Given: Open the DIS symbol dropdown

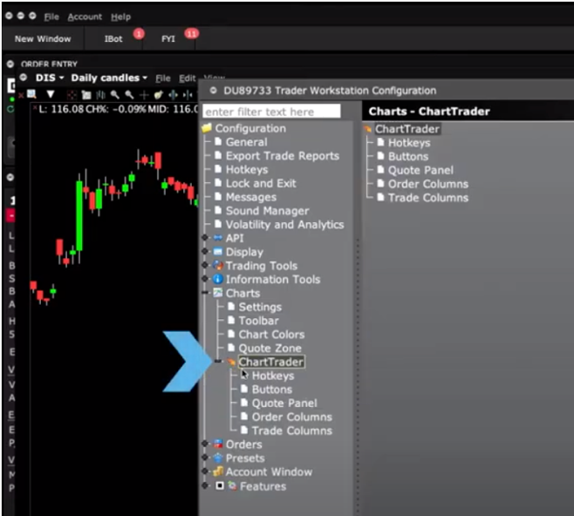Looking at the screenshot, I should [x=50, y=78].
